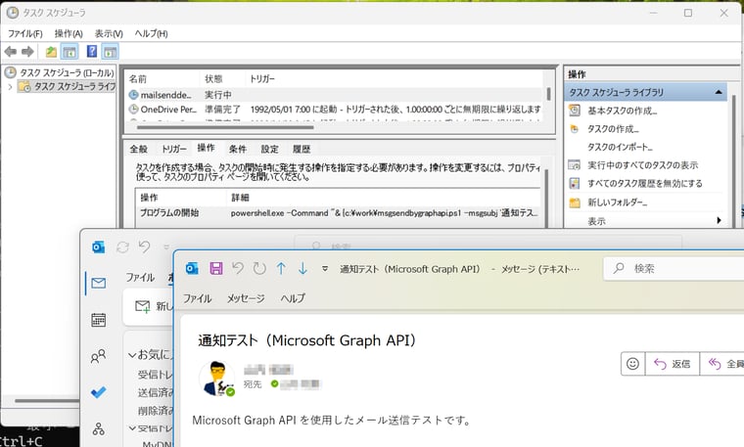Click the Outlook icon in message title bar

click(192, 269)
